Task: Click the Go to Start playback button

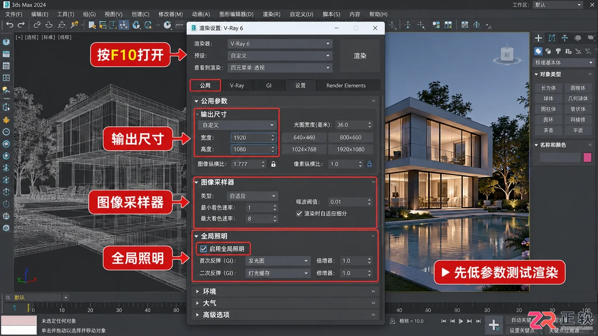Action: click(444, 321)
